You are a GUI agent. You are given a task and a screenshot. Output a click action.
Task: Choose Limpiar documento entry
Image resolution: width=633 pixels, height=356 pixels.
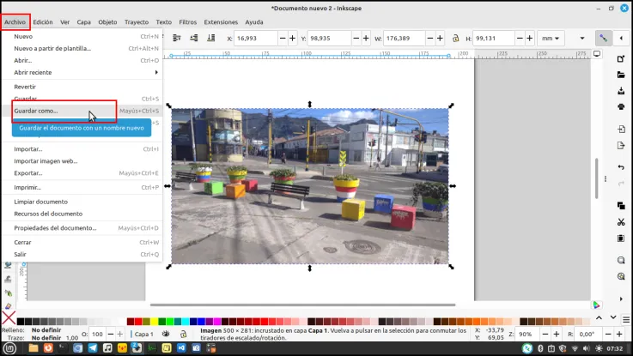(x=82, y=202)
